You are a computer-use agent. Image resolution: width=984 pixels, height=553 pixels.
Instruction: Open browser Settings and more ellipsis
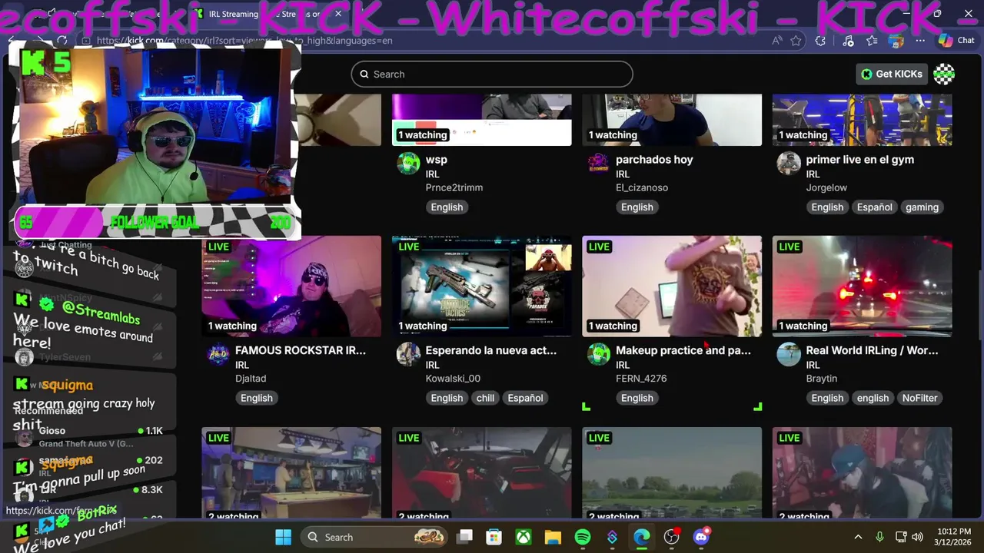click(x=920, y=41)
